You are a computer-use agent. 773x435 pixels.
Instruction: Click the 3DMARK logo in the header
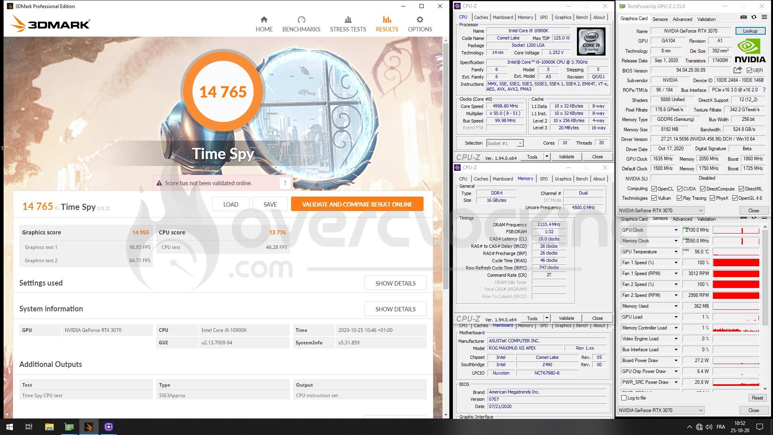point(50,24)
